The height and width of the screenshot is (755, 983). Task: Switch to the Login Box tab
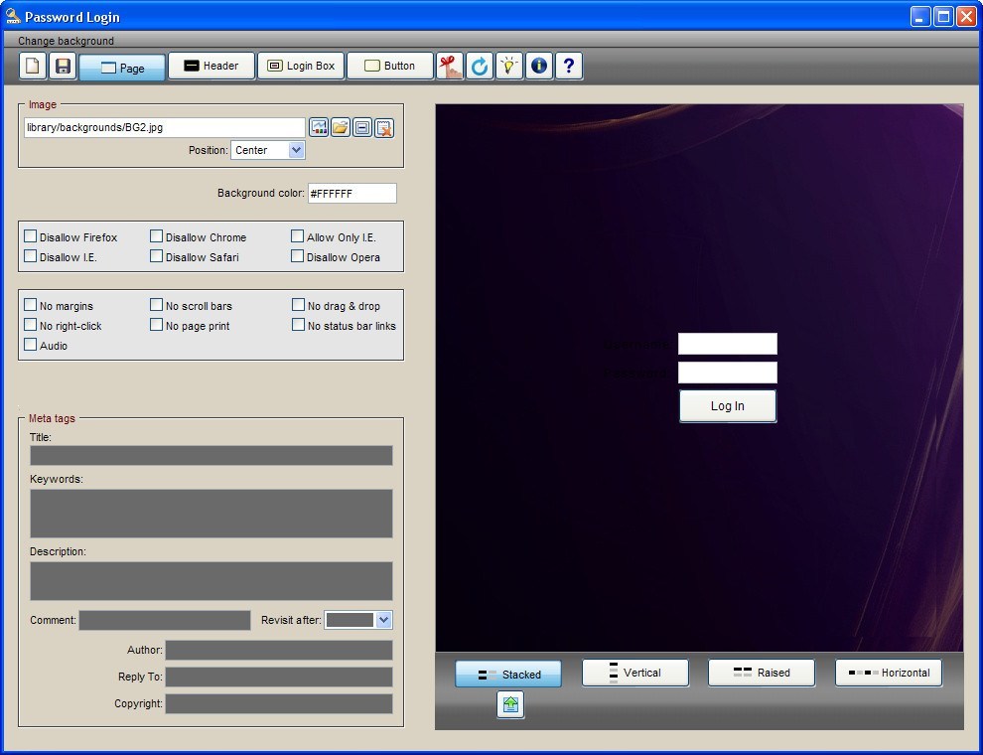pos(300,66)
